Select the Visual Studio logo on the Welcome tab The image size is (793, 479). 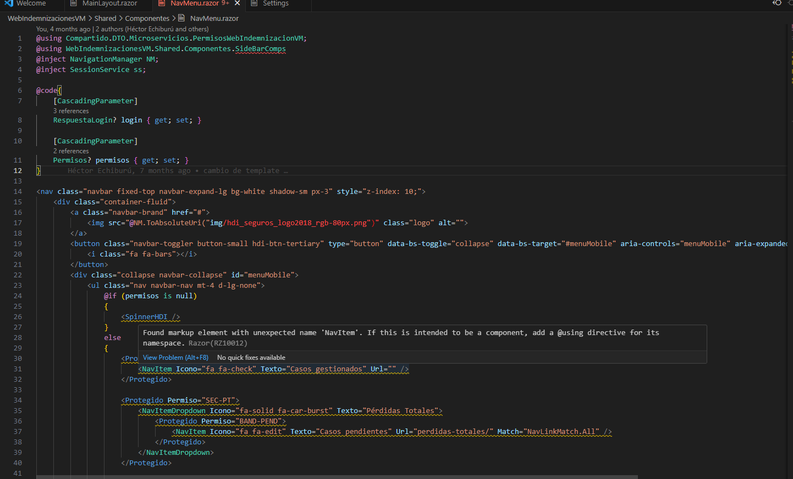(x=7, y=3)
